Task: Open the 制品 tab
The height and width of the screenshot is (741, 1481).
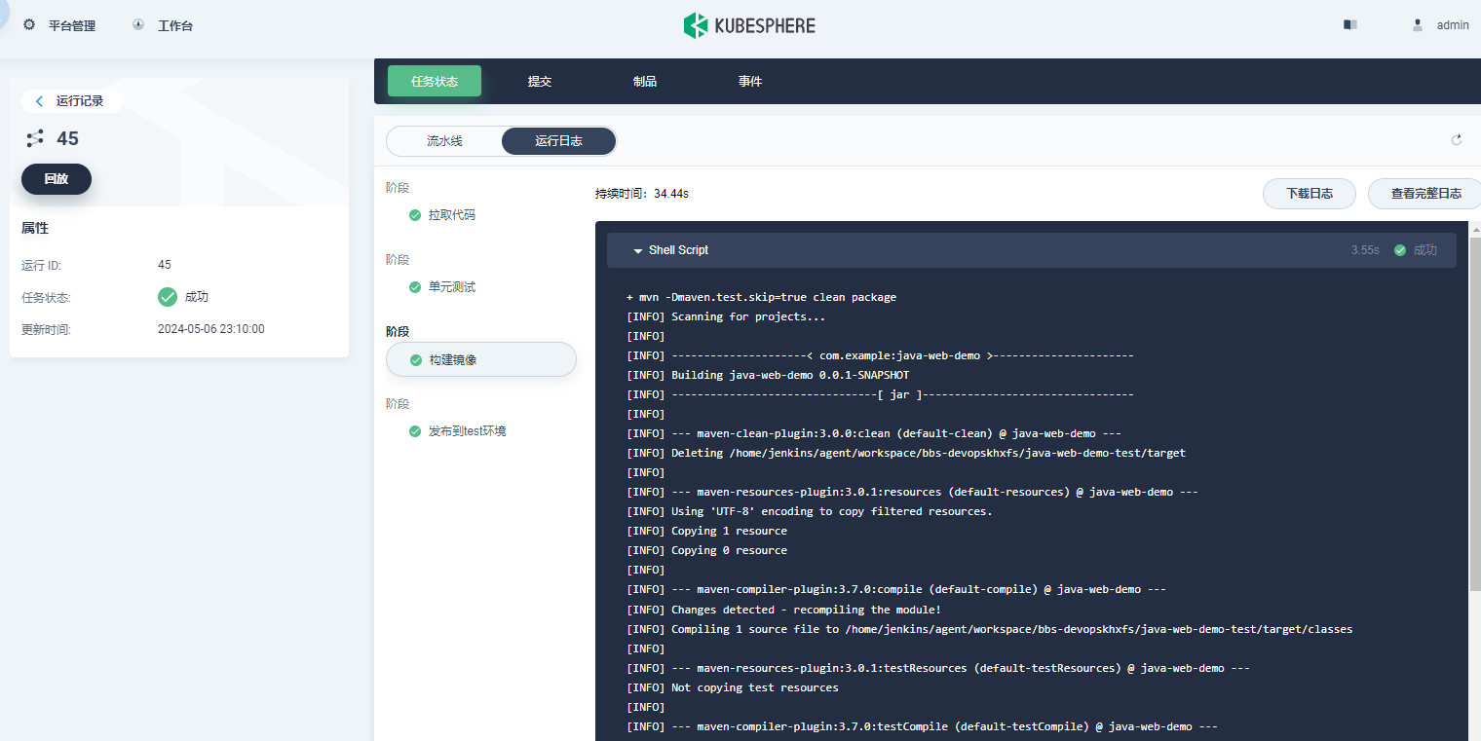Action: pos(645,81)
